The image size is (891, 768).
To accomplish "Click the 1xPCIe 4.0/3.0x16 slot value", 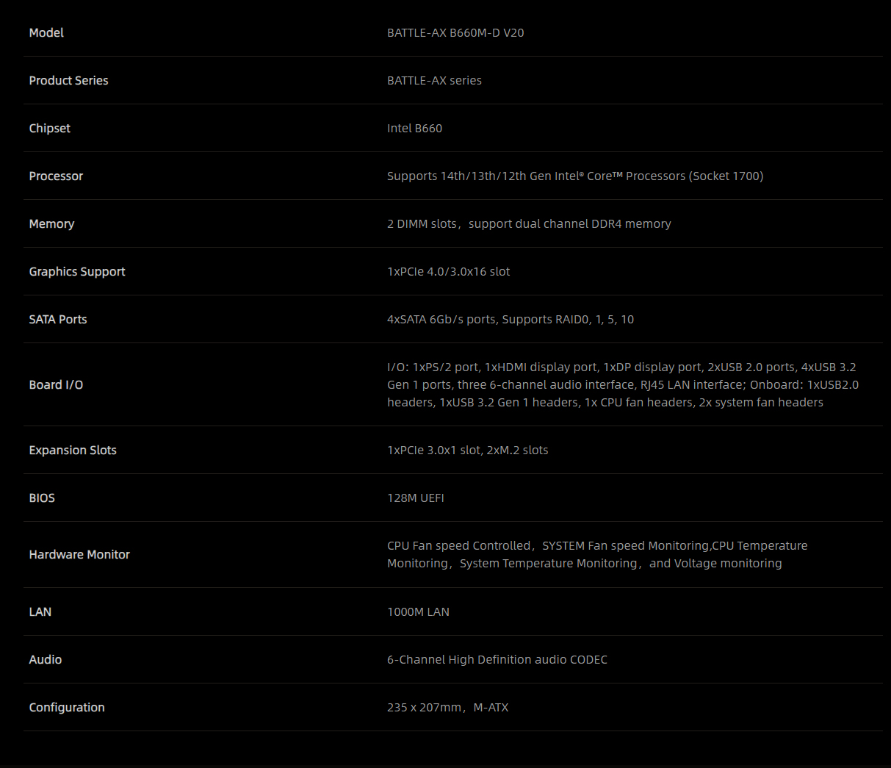I will (x=448, y=272).
